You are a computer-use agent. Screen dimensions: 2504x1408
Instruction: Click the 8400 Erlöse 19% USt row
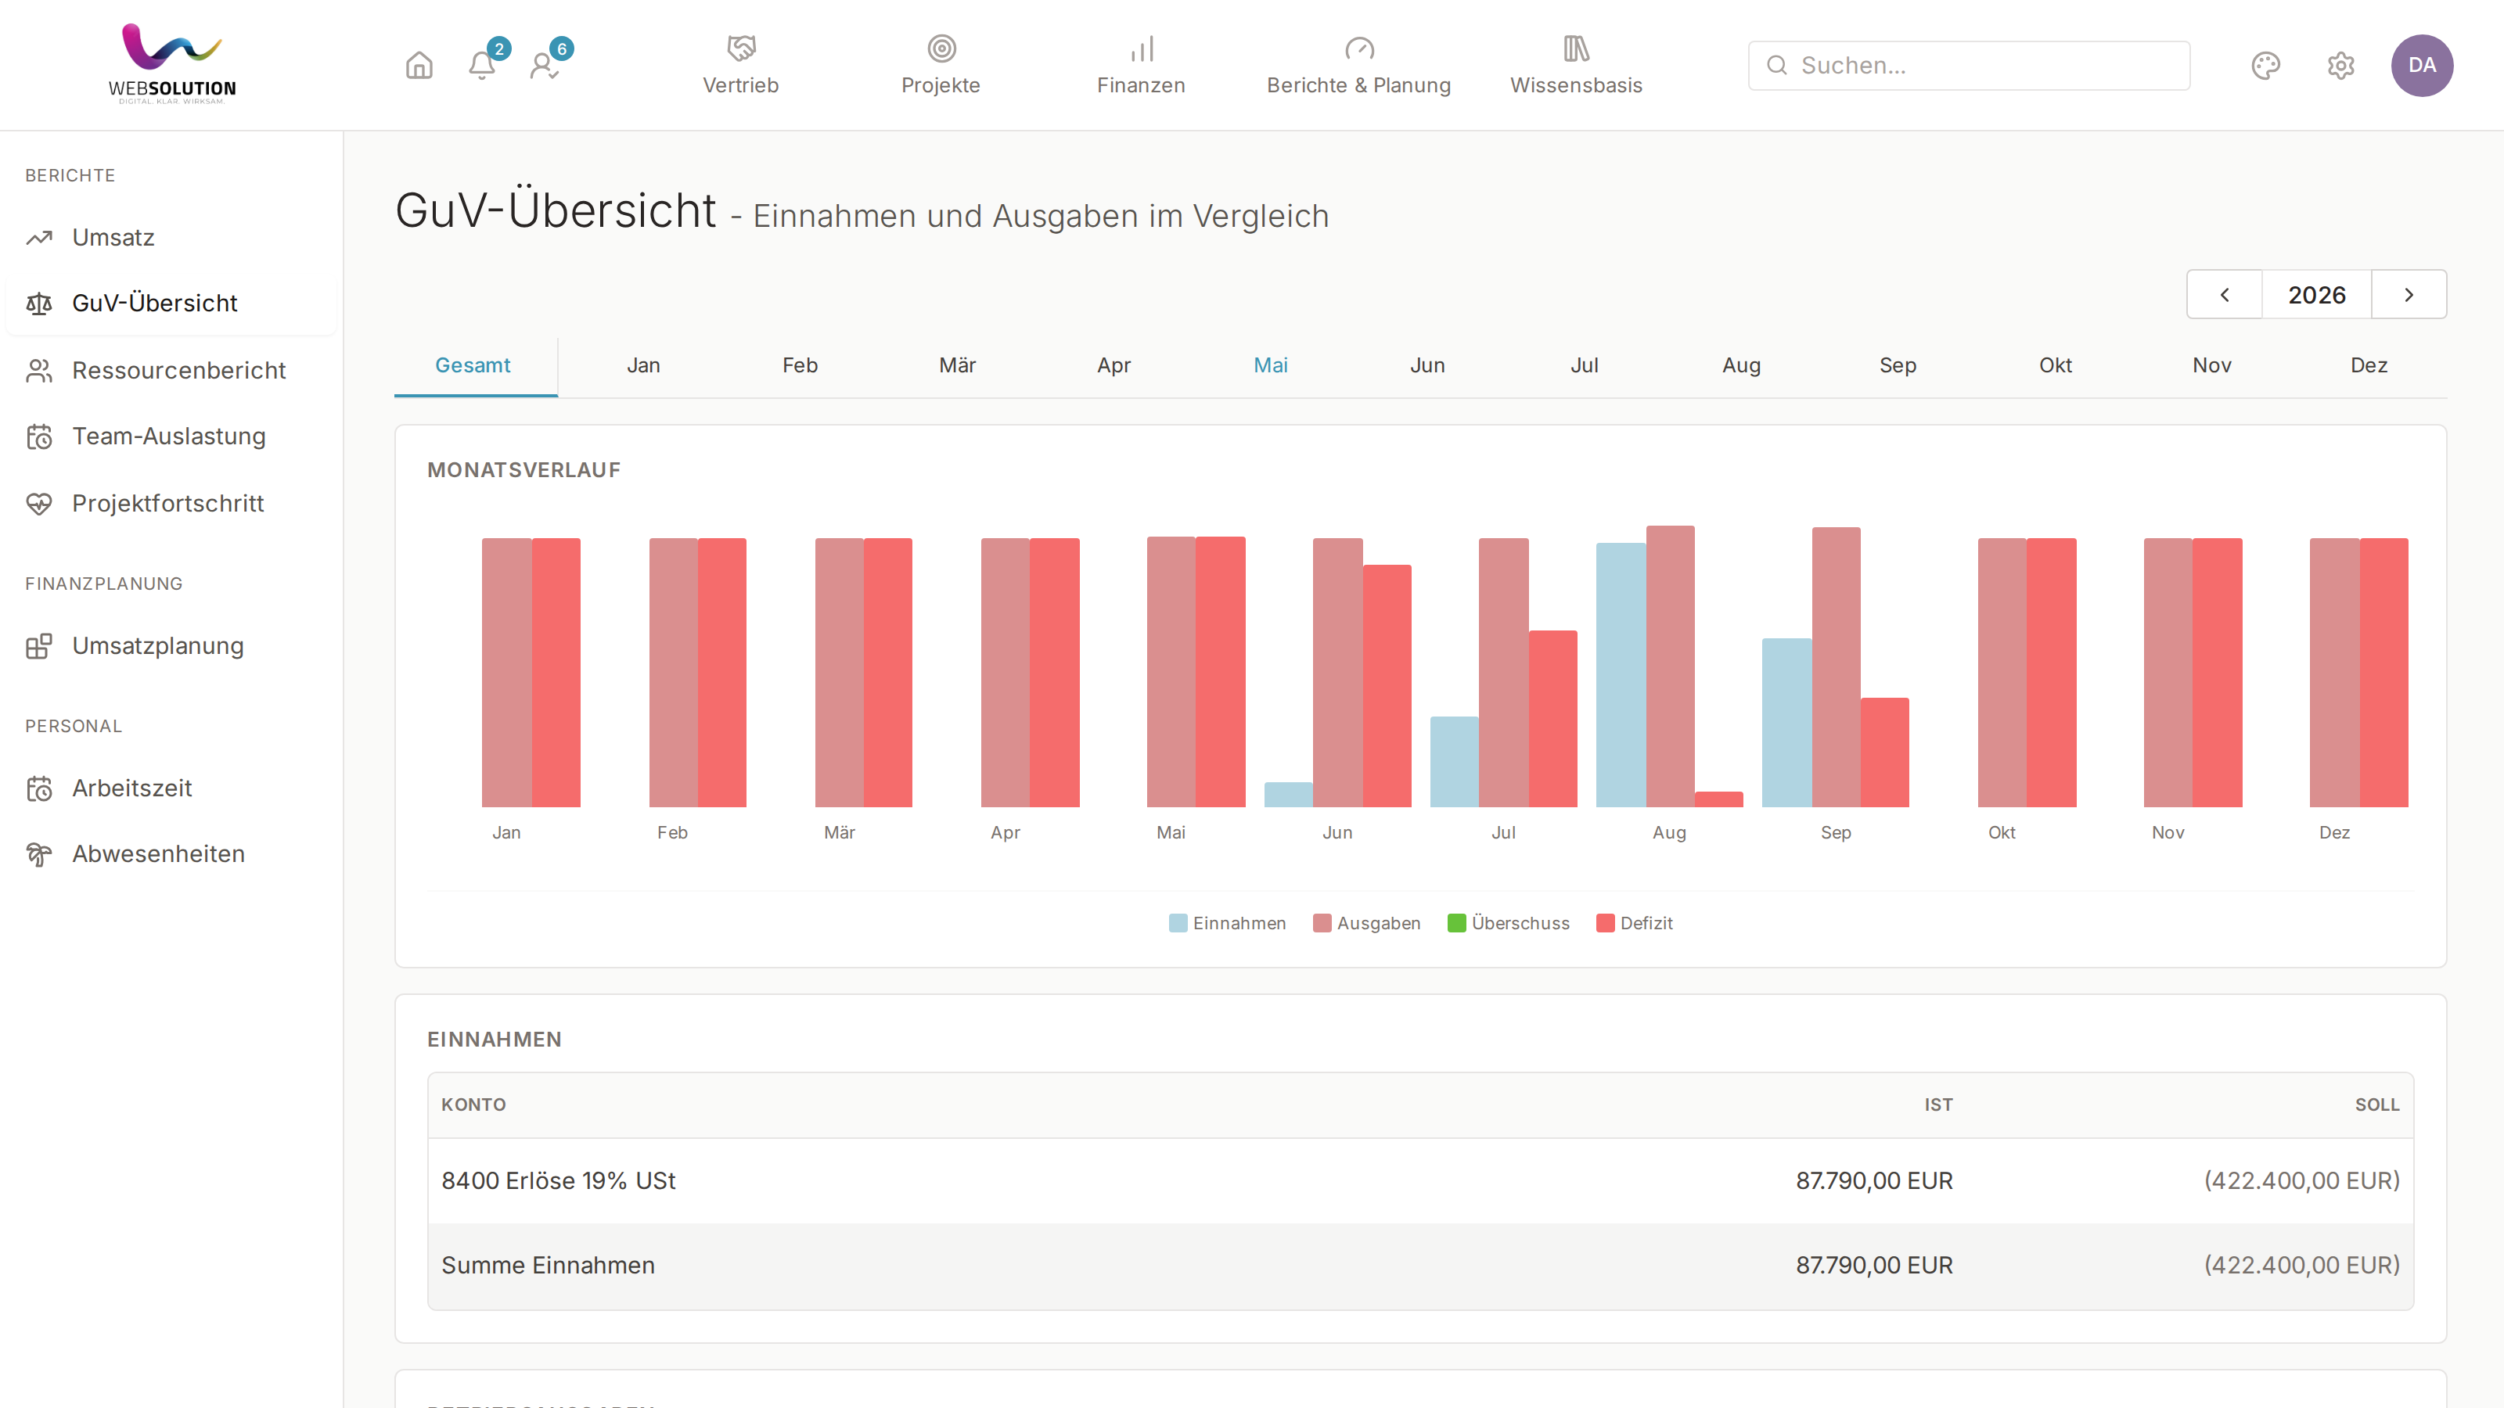coord(1420,1180)
